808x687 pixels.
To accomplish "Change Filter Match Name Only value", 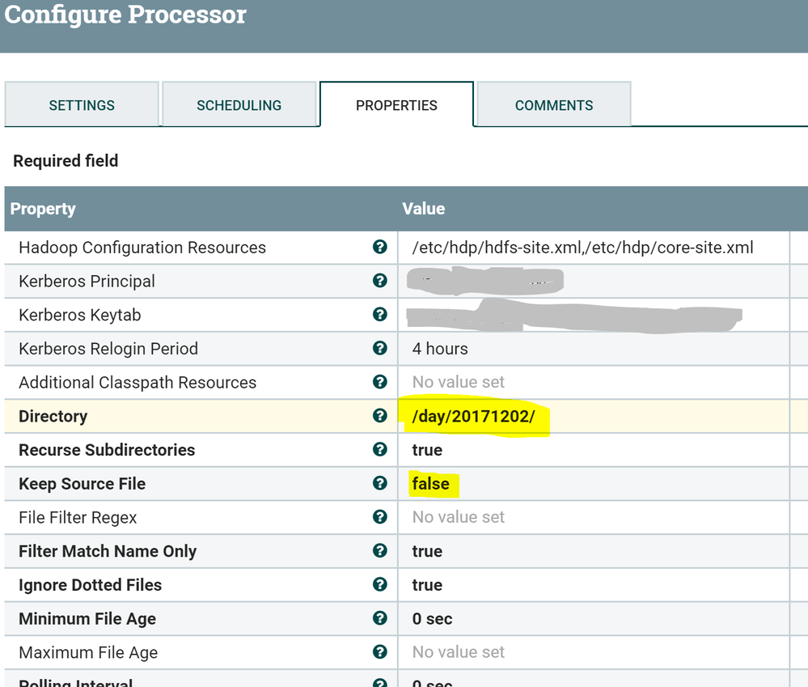I will click(x=427, y=551).
